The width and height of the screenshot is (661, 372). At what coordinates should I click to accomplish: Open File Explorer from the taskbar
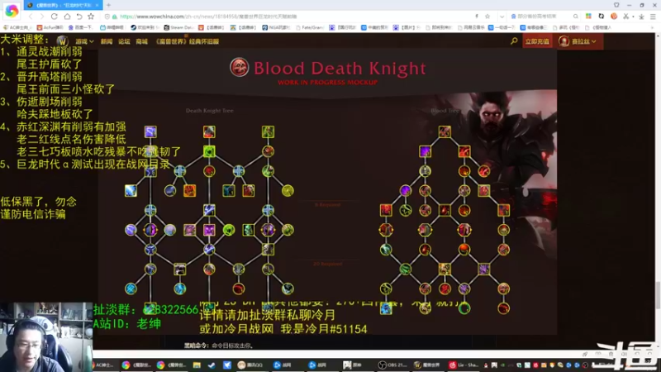pyautogui.click(x=197, y=365)
